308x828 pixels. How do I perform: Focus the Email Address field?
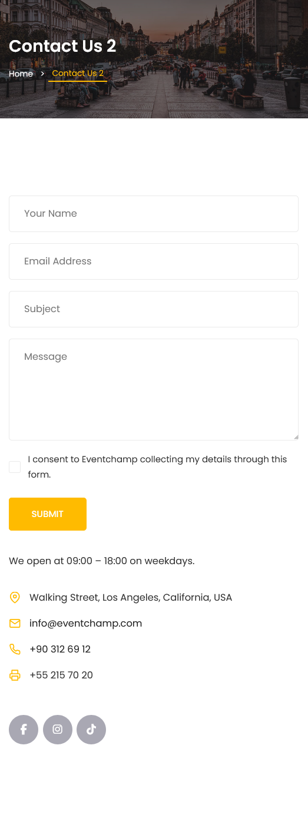click(154, 261)
